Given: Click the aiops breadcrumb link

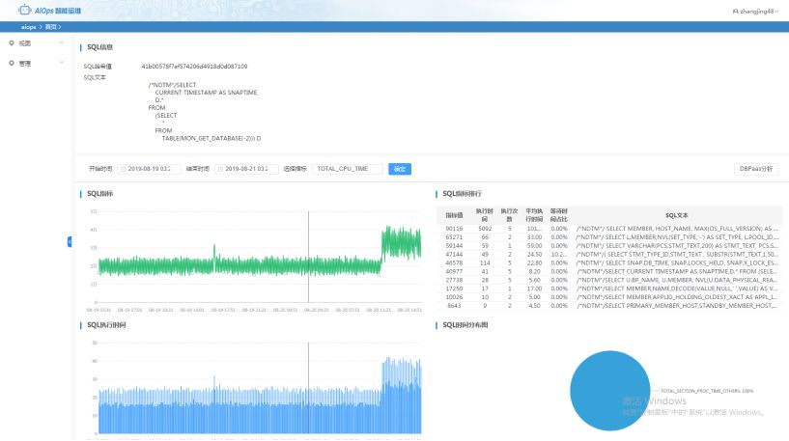Looking at the screenshot, I should tap(29, 27).
